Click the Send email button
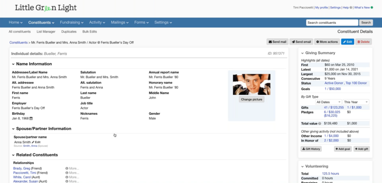382x183 pixels. [x=301, y=42]
